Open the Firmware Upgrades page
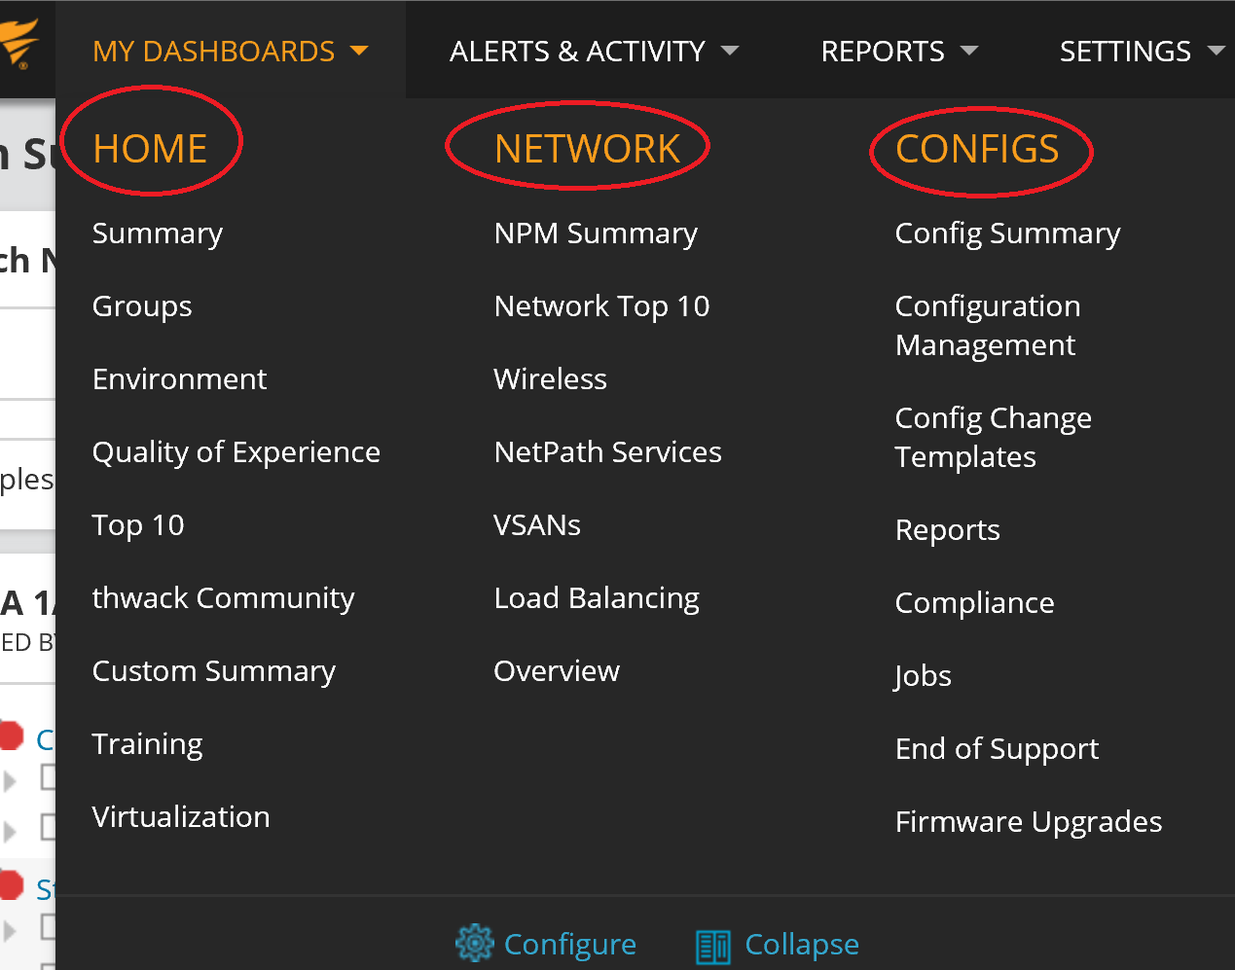The height and width of the screenshot is (970, 1235). [1029, 822]
